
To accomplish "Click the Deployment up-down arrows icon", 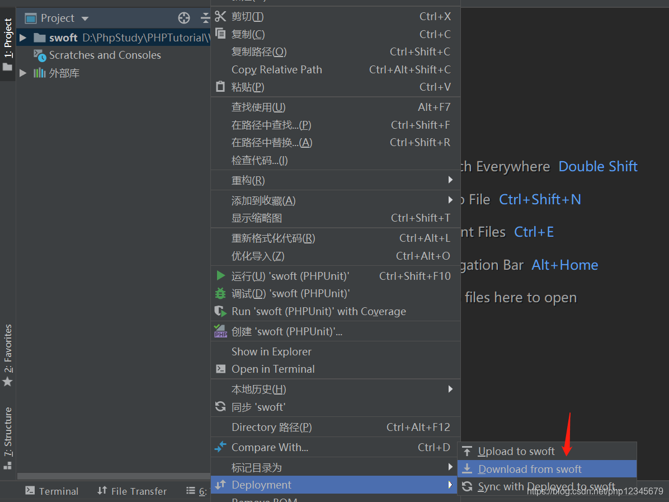I will tap(220, 485).
